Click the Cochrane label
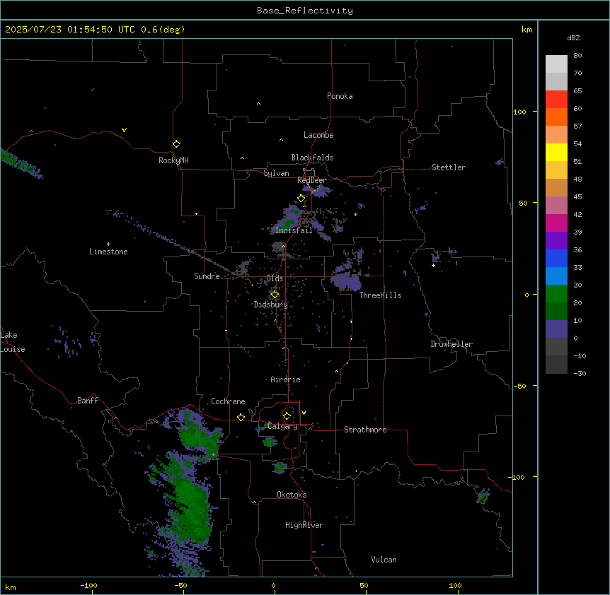Viewport: 610px width, 595px height. [228, 401]
